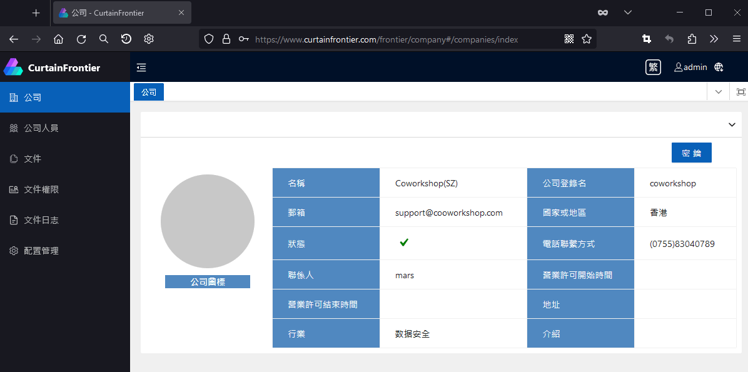748x372 pixels.
Task: Click the 地址 label cell
Action: [x=580, y=304]
